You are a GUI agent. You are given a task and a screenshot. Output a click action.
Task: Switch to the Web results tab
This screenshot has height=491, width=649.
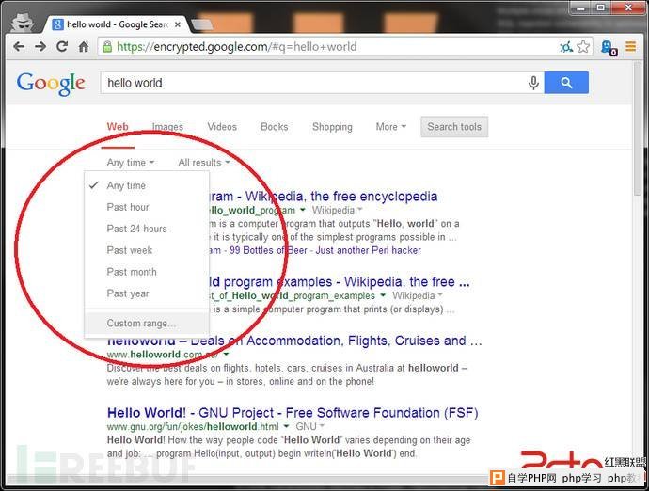[118, 127]
